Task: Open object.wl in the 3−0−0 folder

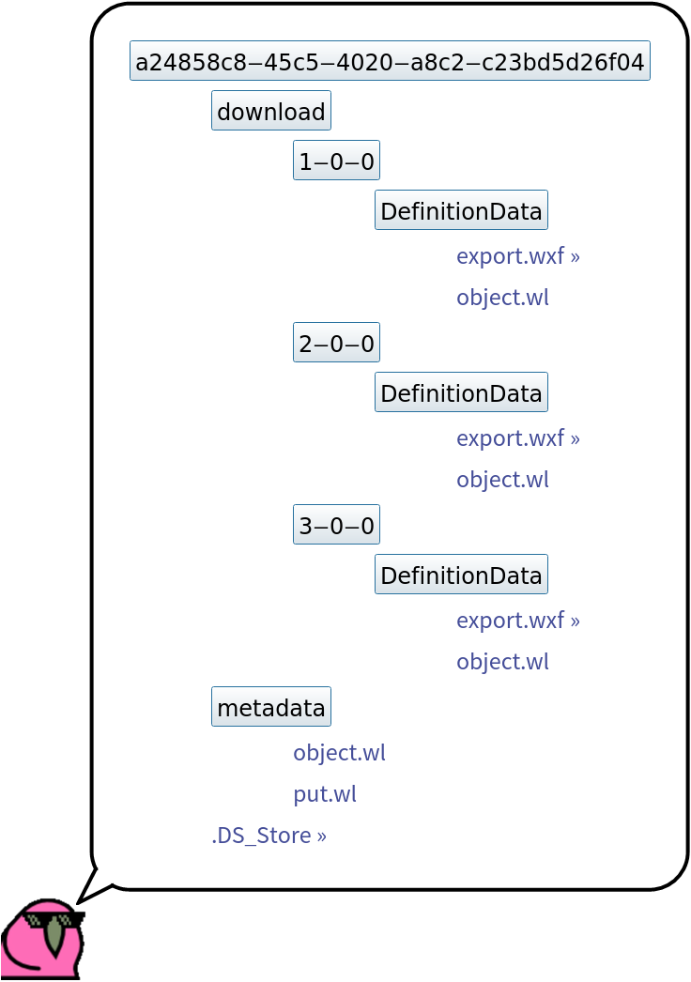Action: coord(502,662)
